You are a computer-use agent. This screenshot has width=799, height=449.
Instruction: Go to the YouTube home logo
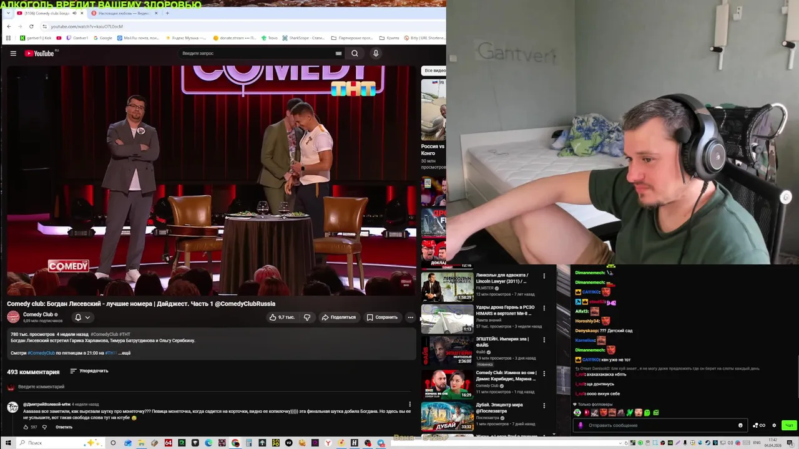(39, 53)
